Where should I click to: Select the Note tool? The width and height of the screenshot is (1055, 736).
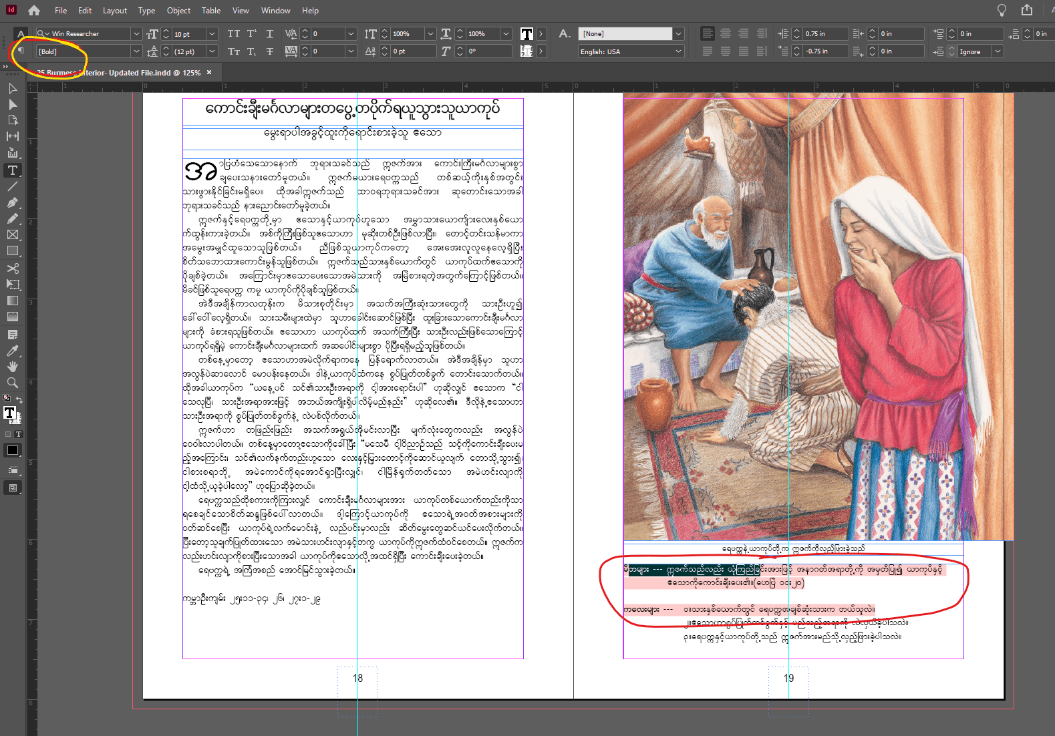point(13,334)
